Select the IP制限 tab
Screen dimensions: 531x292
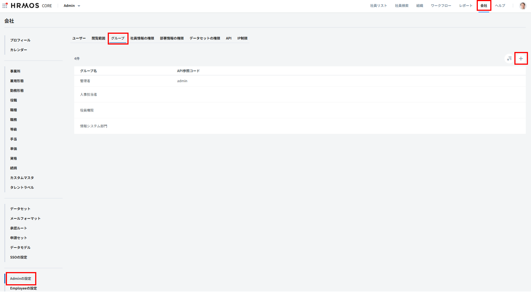(x=242, y=38)
